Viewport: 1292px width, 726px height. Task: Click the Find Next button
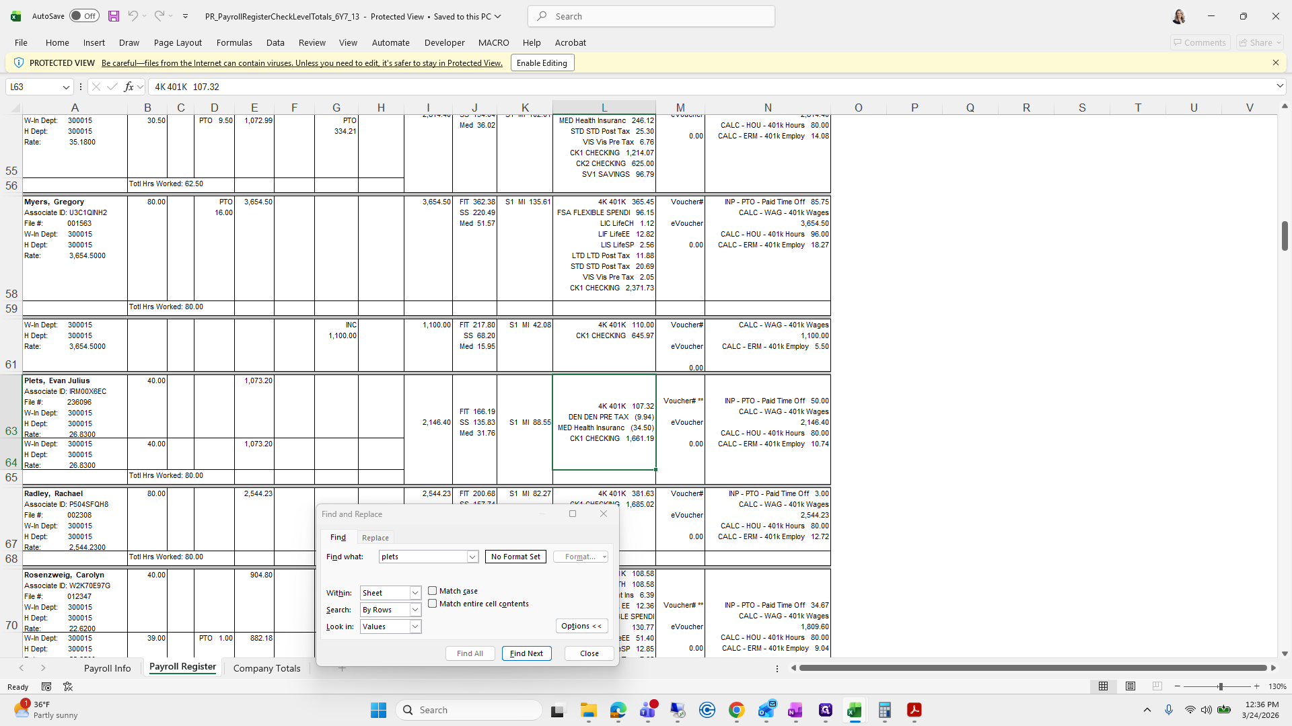526,653
